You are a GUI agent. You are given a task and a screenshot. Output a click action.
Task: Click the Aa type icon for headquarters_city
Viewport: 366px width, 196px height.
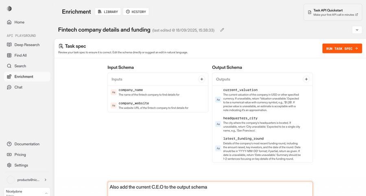click(218, 124)
